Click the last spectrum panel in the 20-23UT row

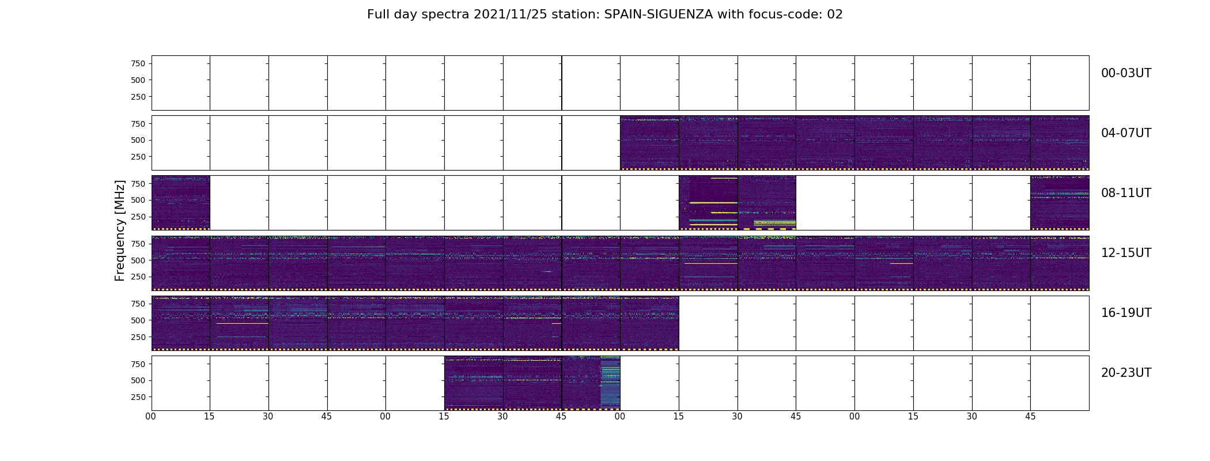[x=591, y=383]
